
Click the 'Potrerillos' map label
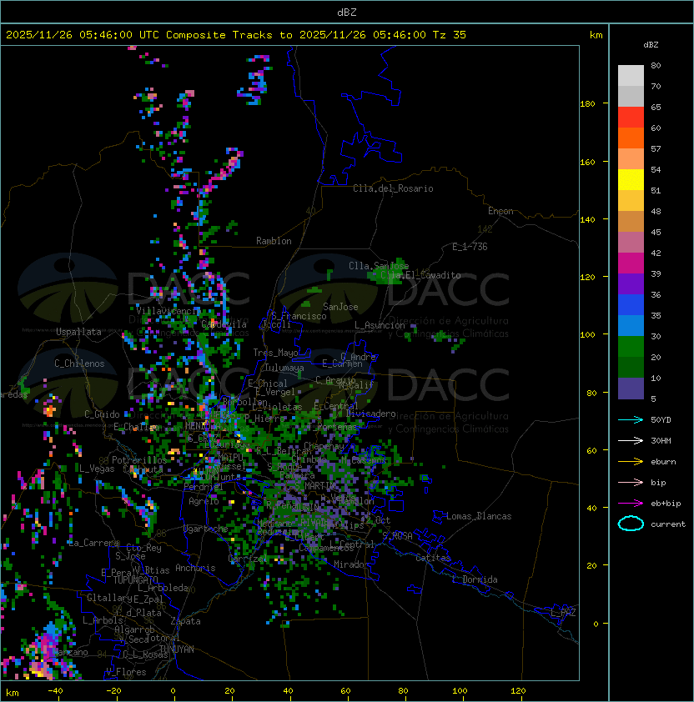coord(139,459)
